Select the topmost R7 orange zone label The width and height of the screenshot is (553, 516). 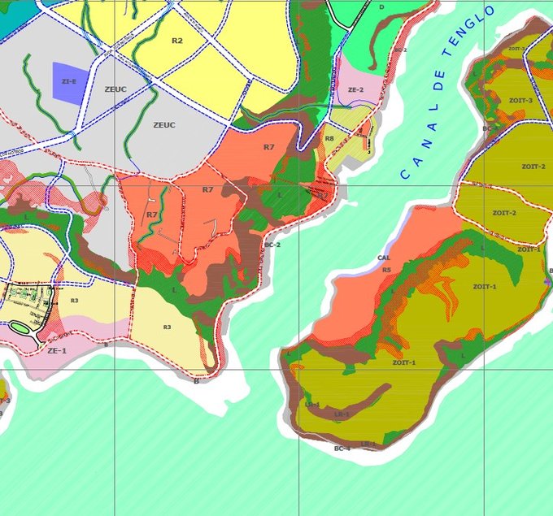269,146
